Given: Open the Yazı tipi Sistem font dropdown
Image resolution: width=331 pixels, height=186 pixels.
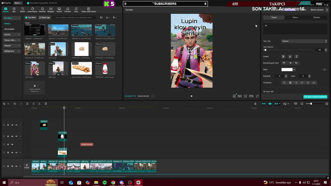Looking at the screenshot, I should tap(304, 41).
